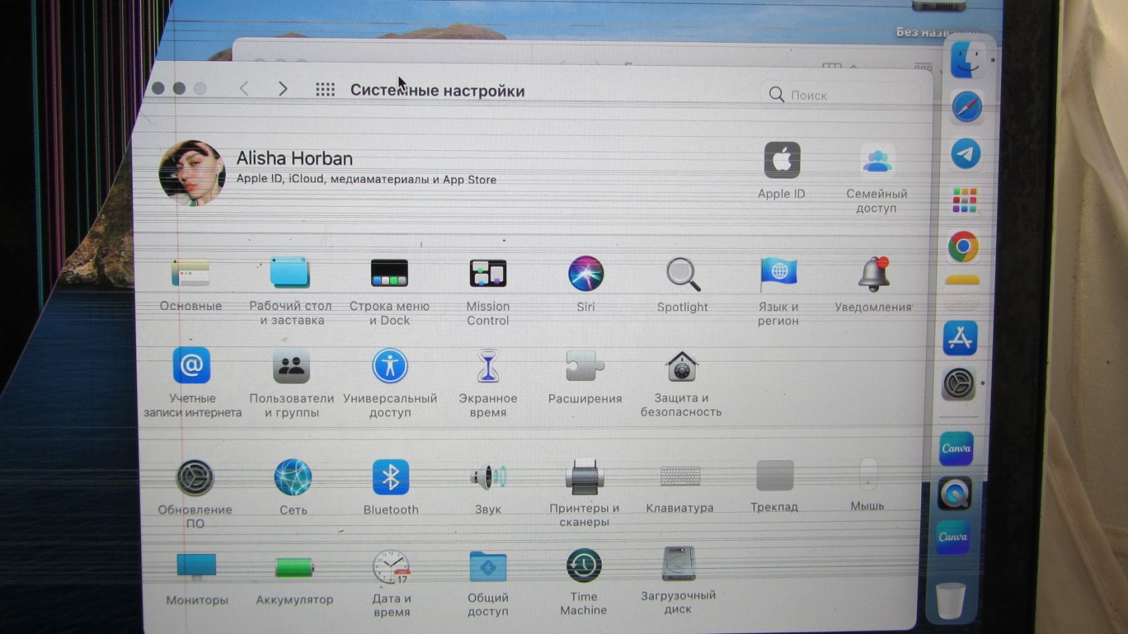
Task: Open Звук sound preferences
Action: tap(488, 478)
